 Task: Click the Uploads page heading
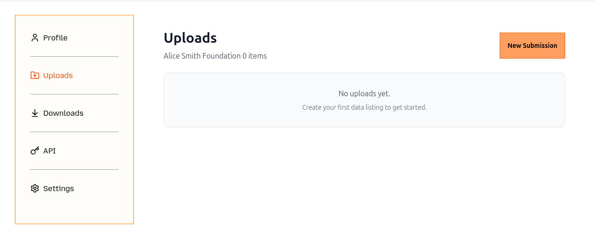(x=190, y=38)
